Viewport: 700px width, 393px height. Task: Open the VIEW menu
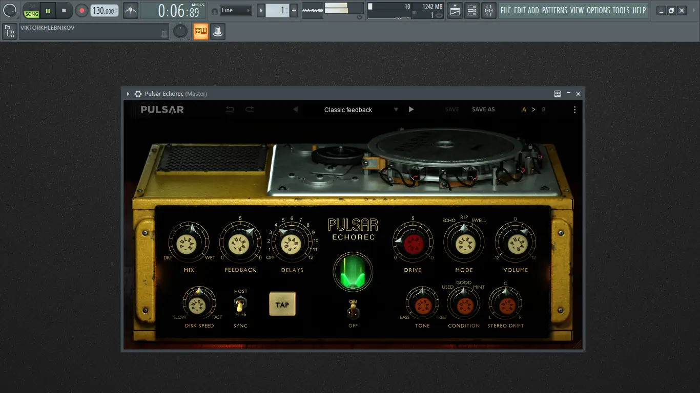pyautogui.click(x=577, y=10)
